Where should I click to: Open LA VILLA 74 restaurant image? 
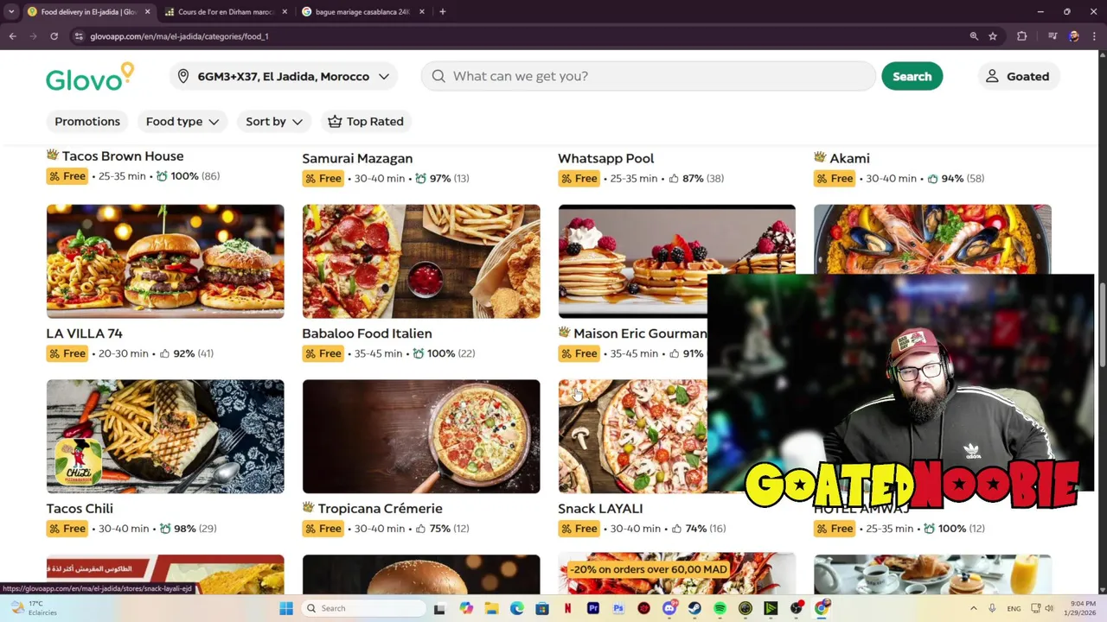tap(165, 261)
